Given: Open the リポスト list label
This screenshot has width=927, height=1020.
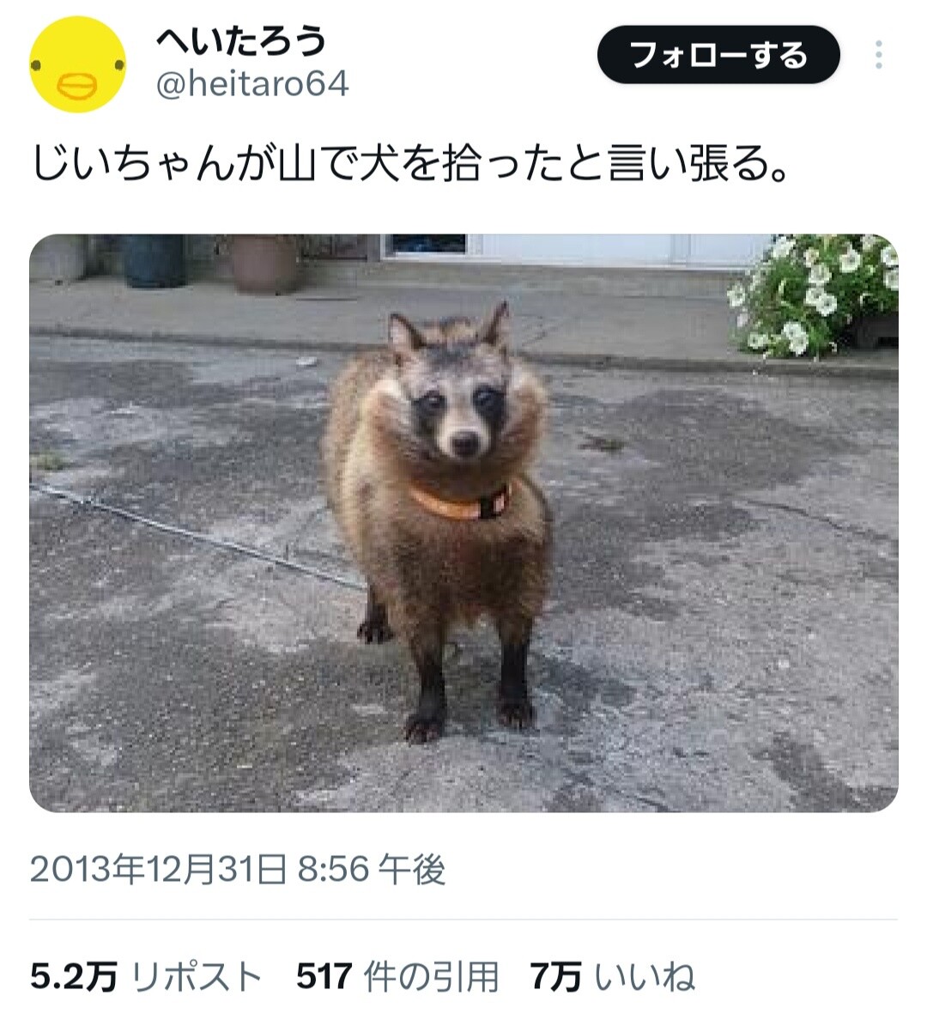Looking at the screenshot, I should tap(197, 976).
